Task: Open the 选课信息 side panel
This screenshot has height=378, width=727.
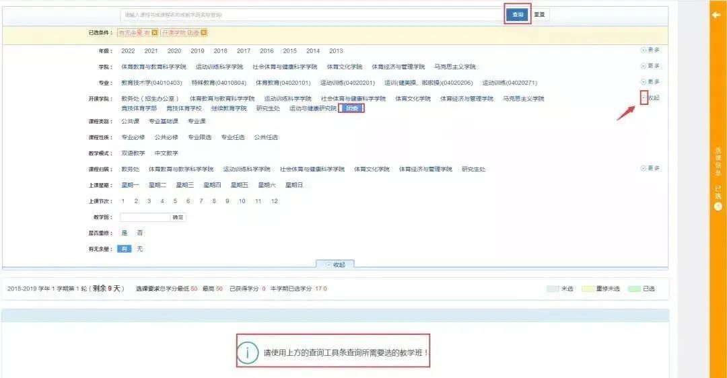Action: click(718, 161)
